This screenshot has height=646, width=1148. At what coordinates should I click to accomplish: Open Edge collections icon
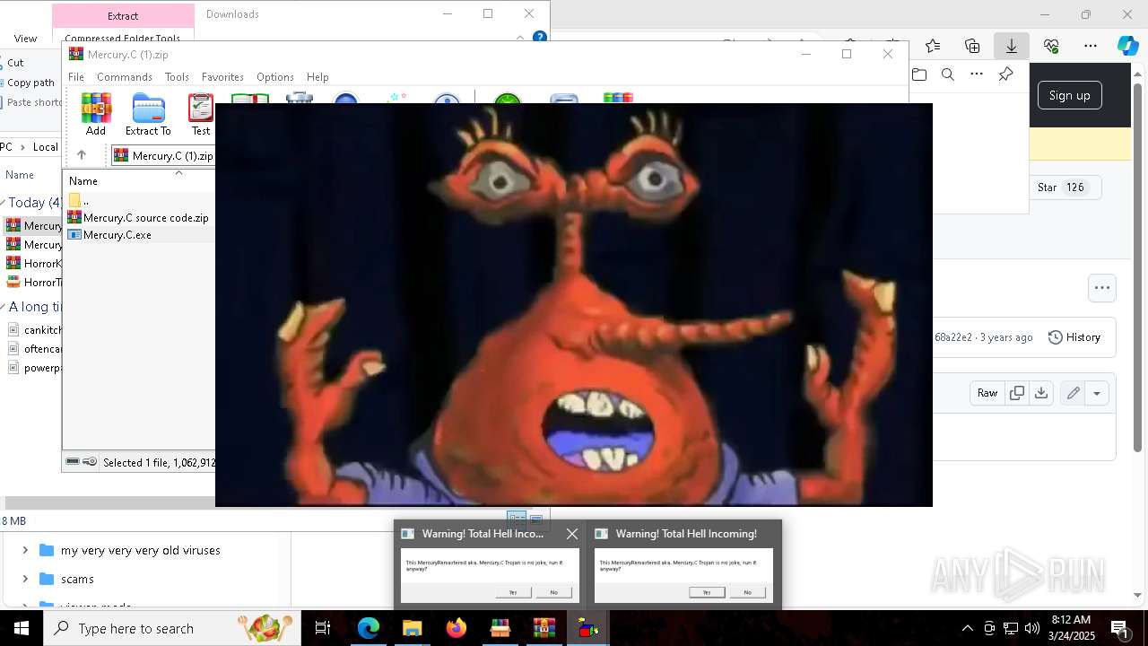[972, 46]
